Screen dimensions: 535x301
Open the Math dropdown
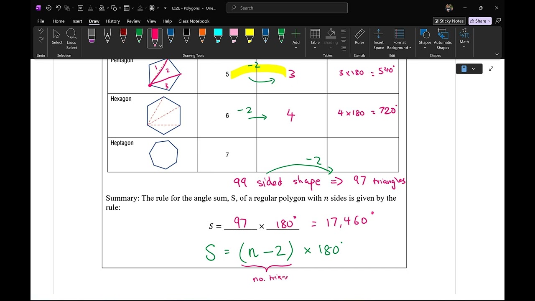[464, 47]
